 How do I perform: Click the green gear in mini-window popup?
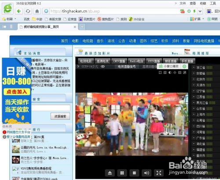pos(184,66)
